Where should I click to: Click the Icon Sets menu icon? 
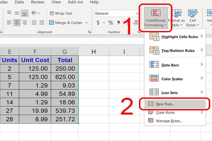154,92
